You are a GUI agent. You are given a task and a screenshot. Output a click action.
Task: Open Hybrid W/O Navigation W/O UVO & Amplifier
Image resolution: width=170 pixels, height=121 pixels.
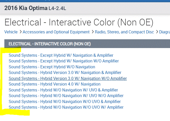pos(65,101)
